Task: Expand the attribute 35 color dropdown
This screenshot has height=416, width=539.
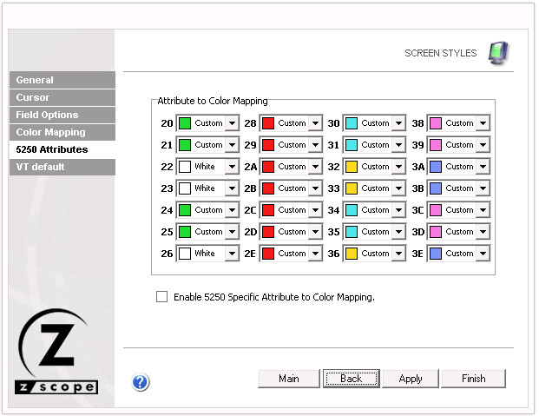Action: pyautogui.click(x=398, y=232)
